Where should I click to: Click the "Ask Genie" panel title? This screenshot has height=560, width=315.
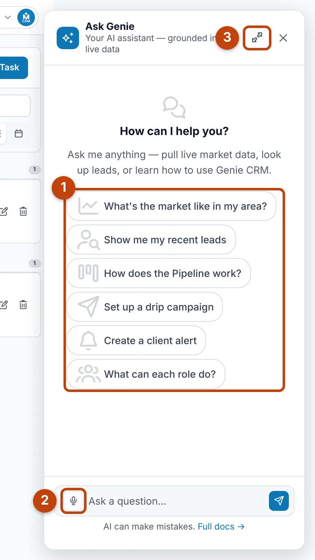(110, 26)
